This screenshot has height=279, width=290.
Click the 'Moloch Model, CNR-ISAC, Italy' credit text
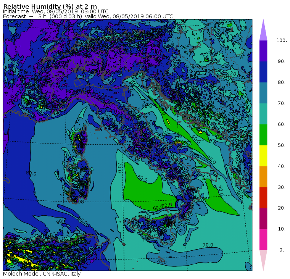[x=42, y=274]
